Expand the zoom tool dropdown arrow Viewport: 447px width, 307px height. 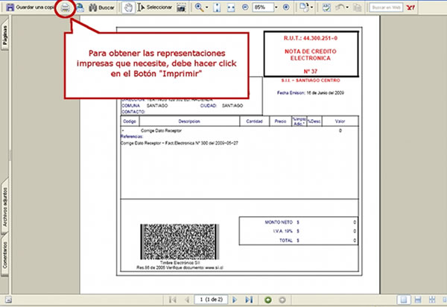click(206, 7)
